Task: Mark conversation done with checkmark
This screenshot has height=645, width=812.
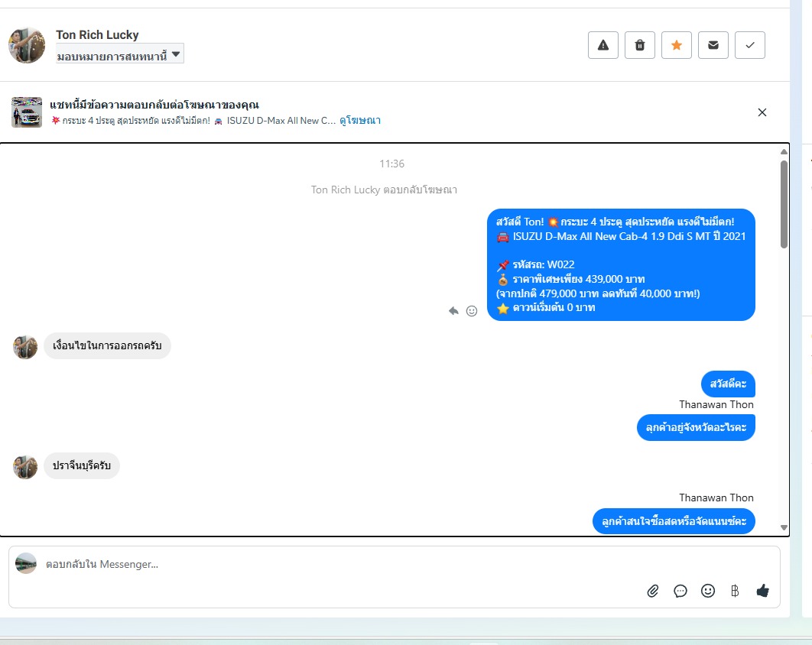Action: [750, 45]
